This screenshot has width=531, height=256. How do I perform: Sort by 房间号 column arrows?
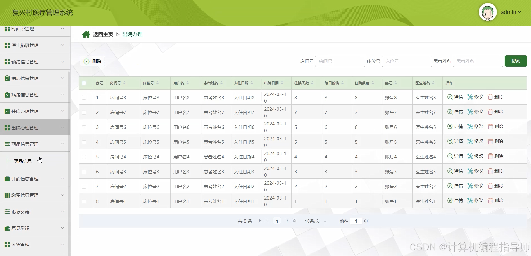124,83
